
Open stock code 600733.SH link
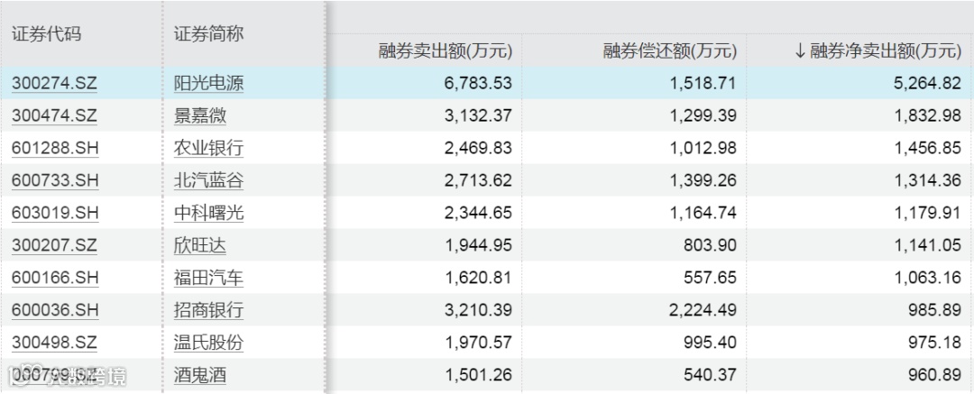[x=55, y=181]
